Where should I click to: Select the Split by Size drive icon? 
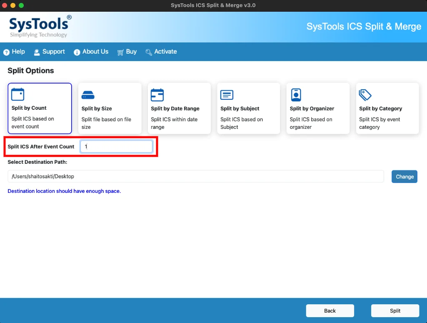[87, 95]
